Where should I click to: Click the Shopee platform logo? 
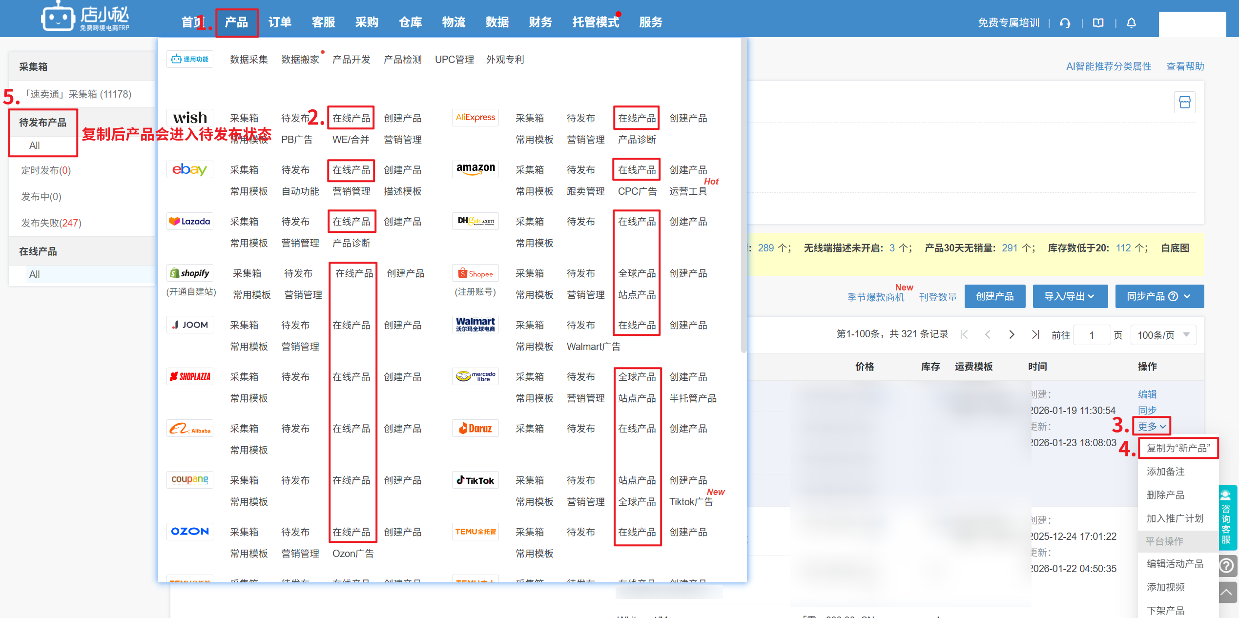point(475,274)
